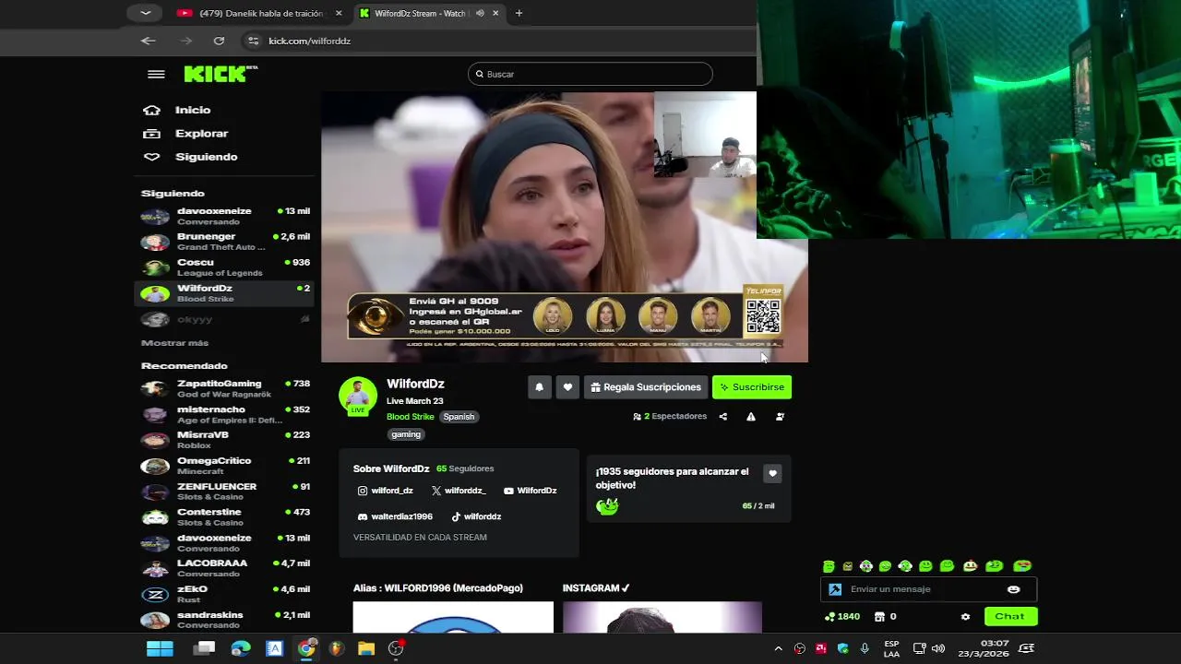This screenshot has width=1181, height=664.
Task: Expand followed channels with Mostrar más
Action: pyautogui.click(x=174, y=343)
